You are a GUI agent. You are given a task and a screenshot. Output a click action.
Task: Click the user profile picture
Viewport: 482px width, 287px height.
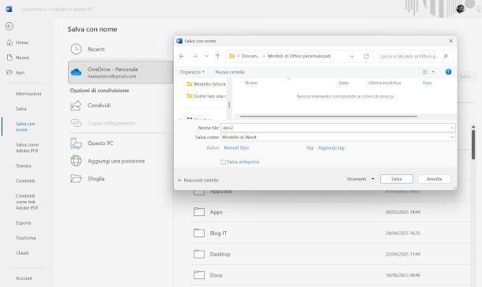pyautogui.click(x=460, y=9)
